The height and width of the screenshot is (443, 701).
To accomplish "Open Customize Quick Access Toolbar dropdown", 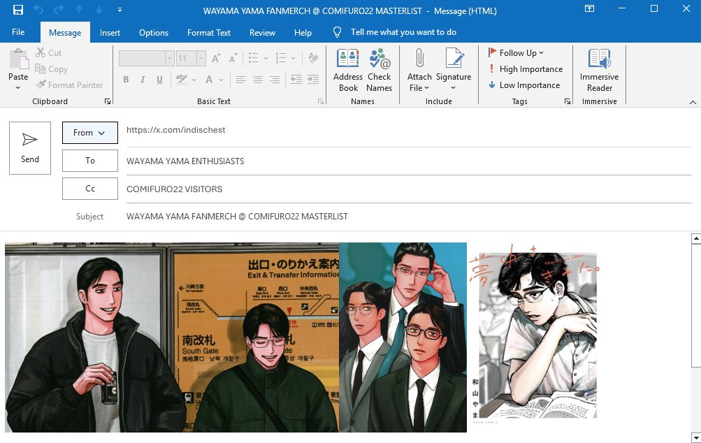I will pyautogui.click(x=120, y=9).
